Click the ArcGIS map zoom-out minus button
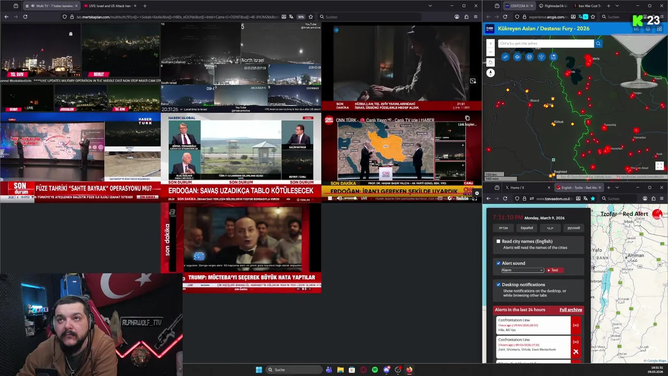The height and width of the screenshot is (376, 668). [x=490, y=52]
